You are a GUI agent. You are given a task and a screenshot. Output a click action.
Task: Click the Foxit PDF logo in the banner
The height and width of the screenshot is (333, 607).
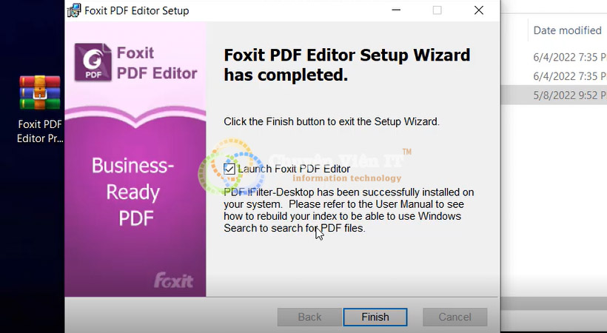(94, 63)
